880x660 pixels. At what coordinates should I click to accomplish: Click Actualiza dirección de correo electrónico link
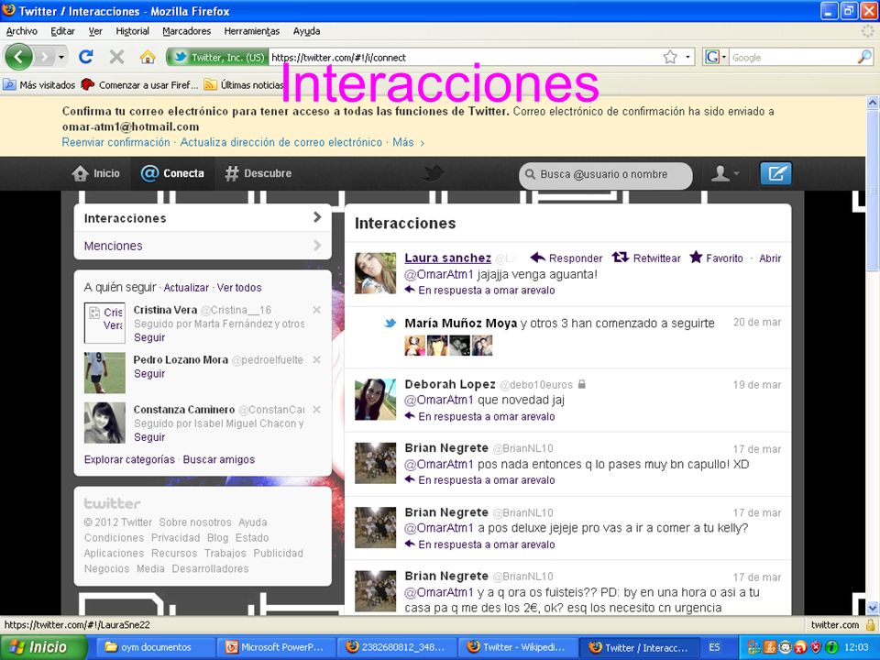pos(281,143)
